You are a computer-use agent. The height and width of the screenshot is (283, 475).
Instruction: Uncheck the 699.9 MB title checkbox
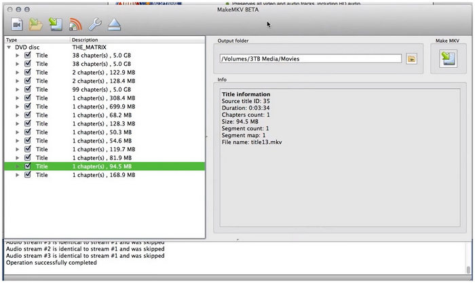pos(28,107)
